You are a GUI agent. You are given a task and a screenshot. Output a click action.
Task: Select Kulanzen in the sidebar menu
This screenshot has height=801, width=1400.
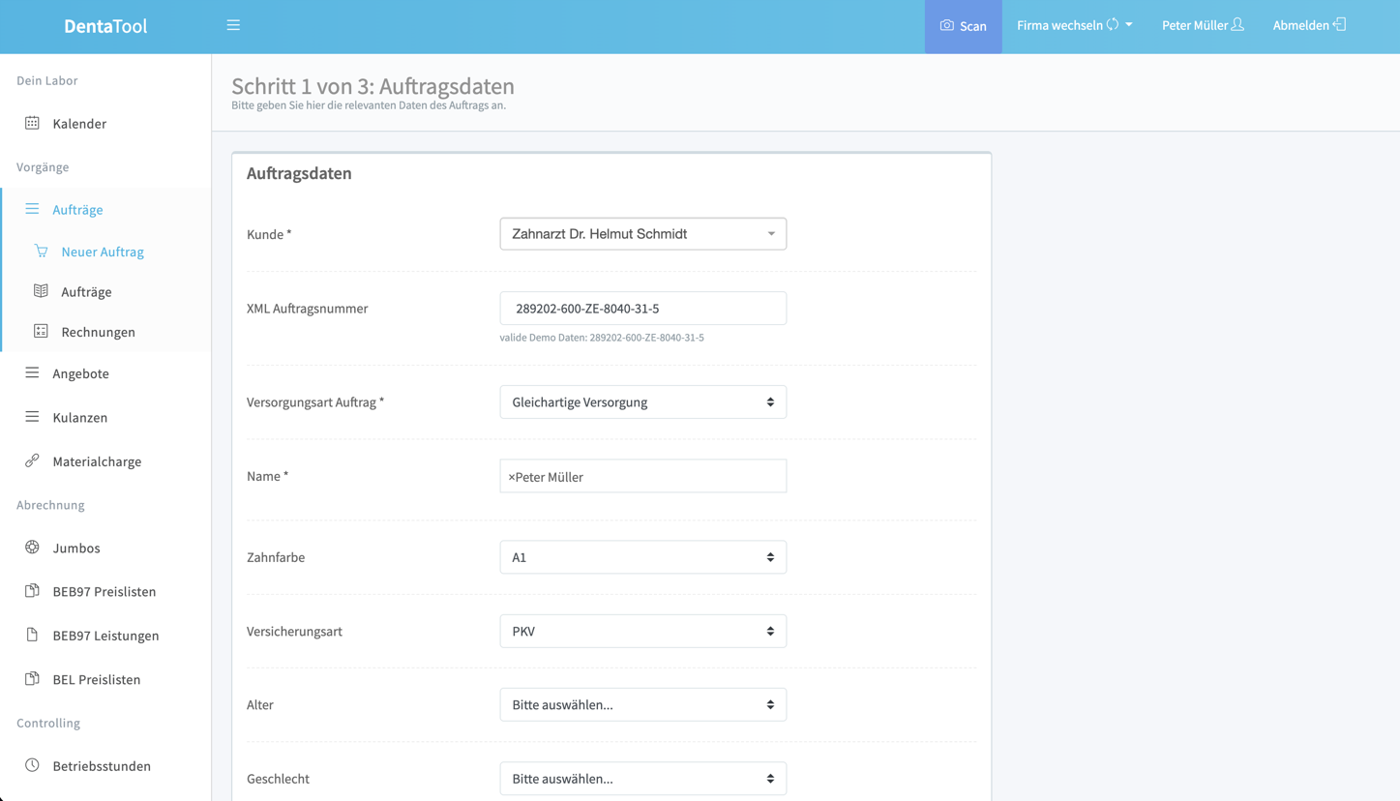pos(79,418)
